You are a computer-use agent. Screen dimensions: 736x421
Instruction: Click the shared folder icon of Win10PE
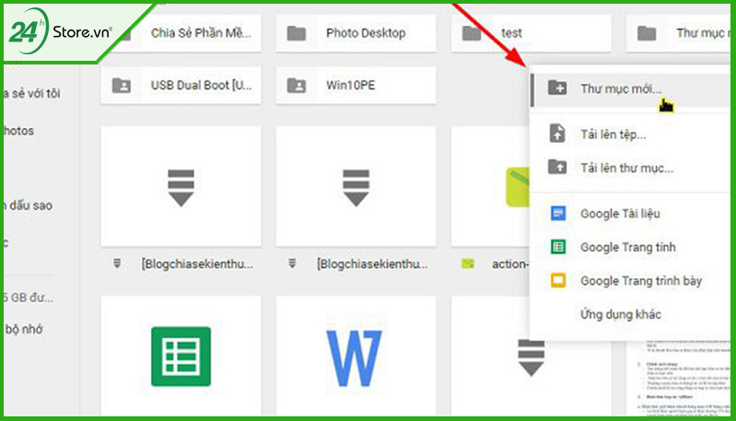[297, 86]
